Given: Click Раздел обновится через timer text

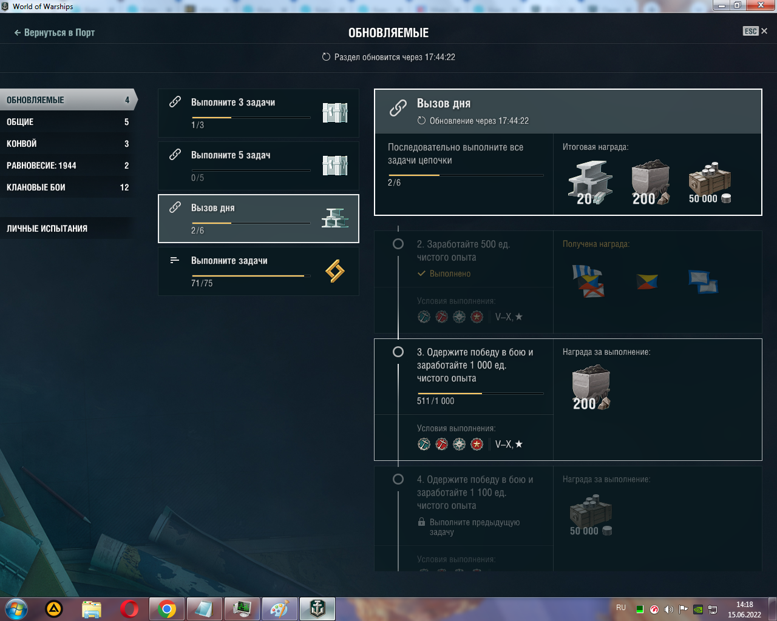Looking at the screenshot, I should (395, 57).
